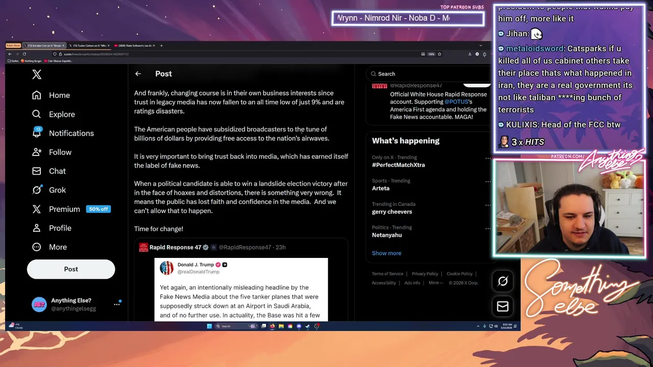
Task: Open the Grok floating button
Action: click(x=503, y=281)
